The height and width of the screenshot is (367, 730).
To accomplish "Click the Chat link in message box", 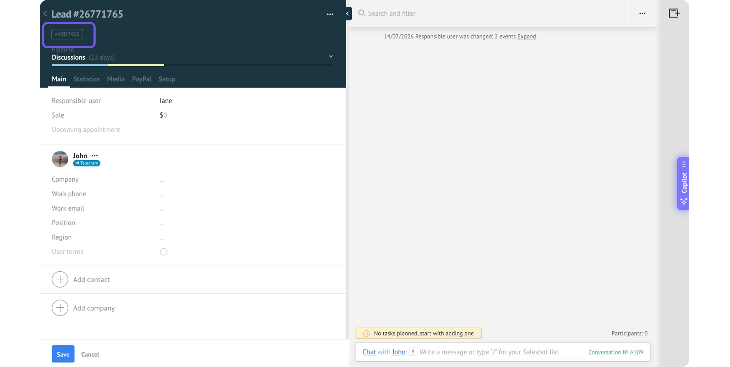I will [369, 352].
